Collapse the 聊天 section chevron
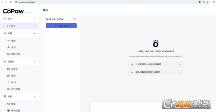 point(35,19)
